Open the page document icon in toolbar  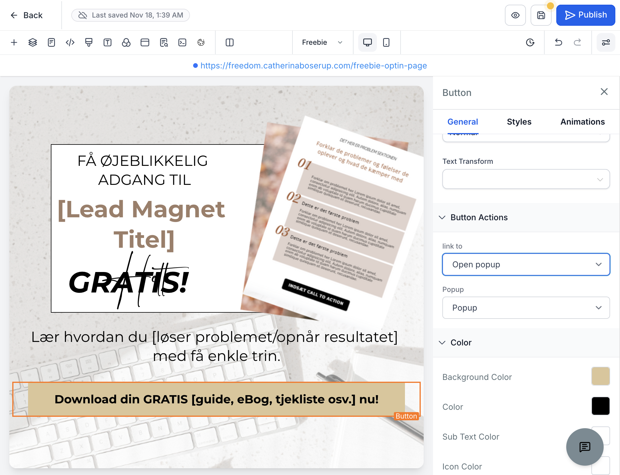click(51, 43)
